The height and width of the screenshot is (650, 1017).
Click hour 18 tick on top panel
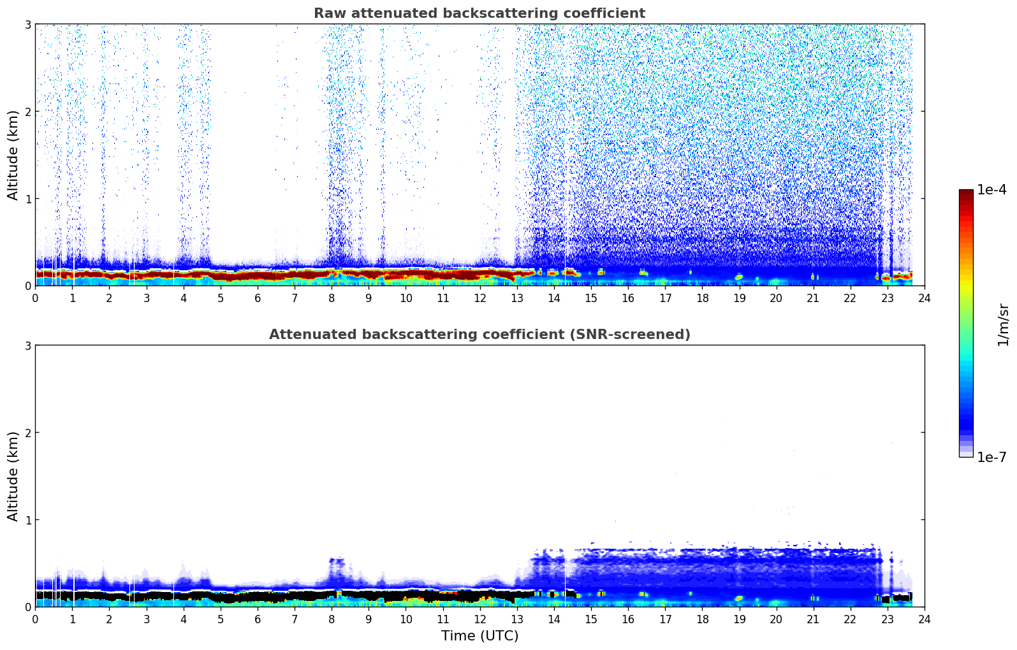point(702,298)
